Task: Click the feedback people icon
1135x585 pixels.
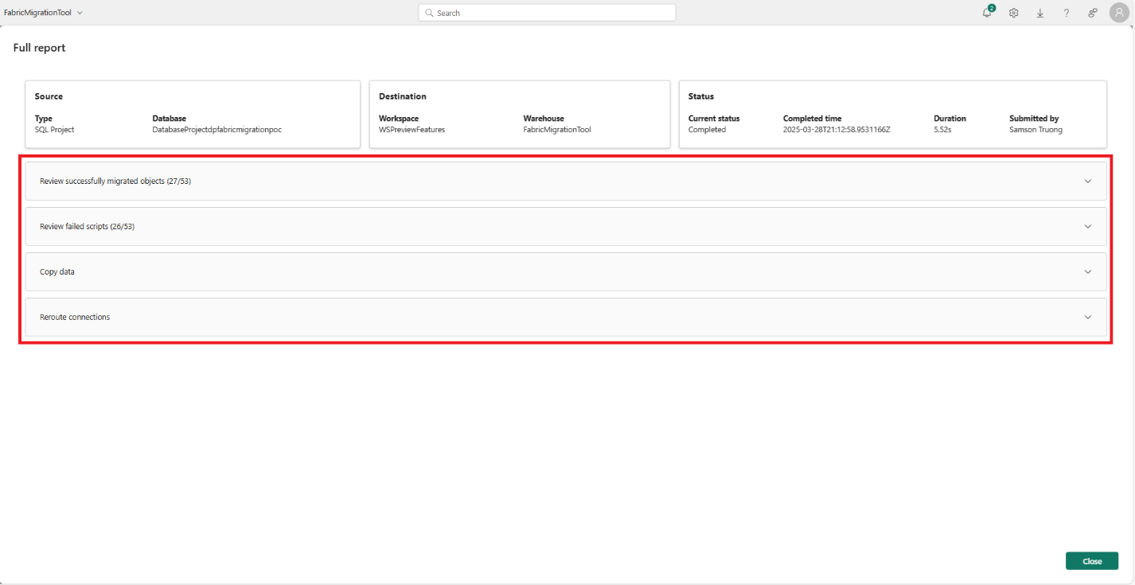Action: click(1092, 13)
